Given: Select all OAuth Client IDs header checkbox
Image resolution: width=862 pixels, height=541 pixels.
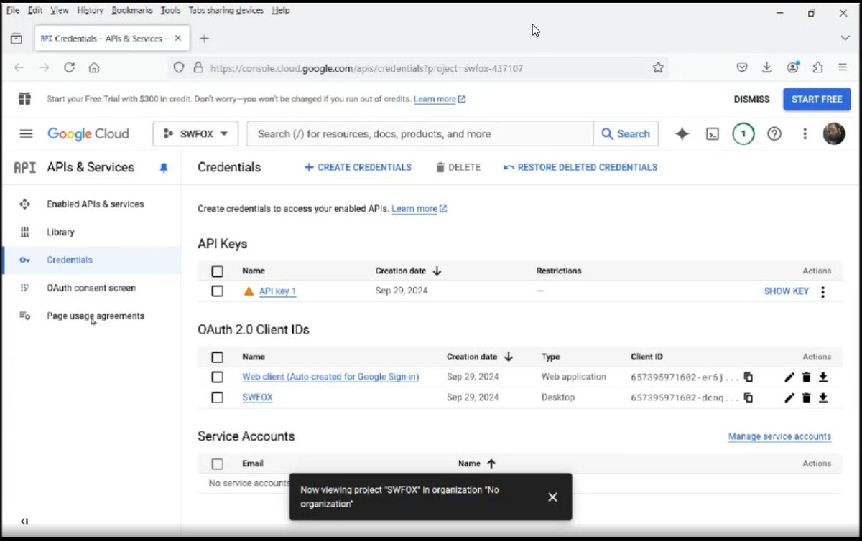Looking at the screenshot, I should tap(218, 357).
